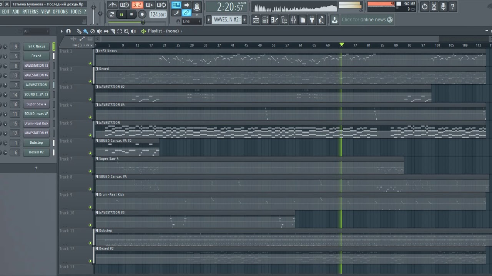The height and width of the screenshot is (276, 492).
Task: Enable blend recording overdub button
Action: tap(150, 5)
